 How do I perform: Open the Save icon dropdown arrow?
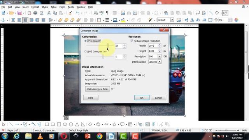(x=24, y=13)
